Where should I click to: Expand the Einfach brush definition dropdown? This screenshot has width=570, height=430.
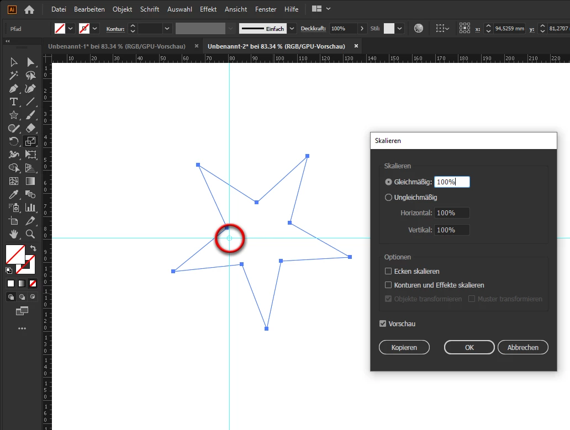[292, 28]
